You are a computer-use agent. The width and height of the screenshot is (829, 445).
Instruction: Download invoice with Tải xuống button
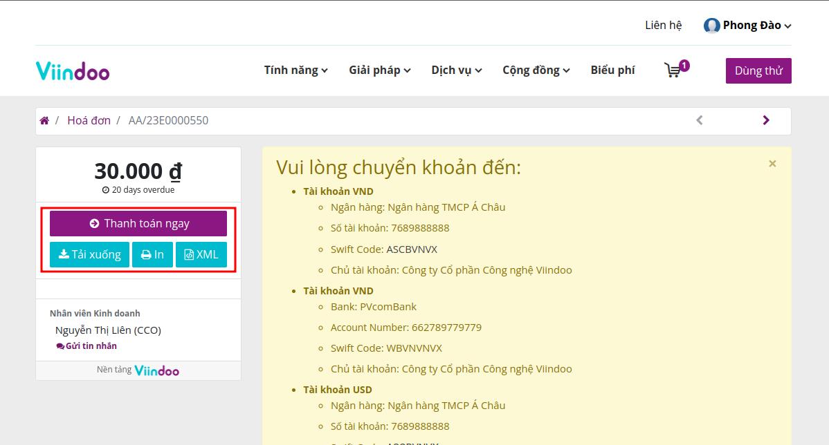click(x=89, y=254)
